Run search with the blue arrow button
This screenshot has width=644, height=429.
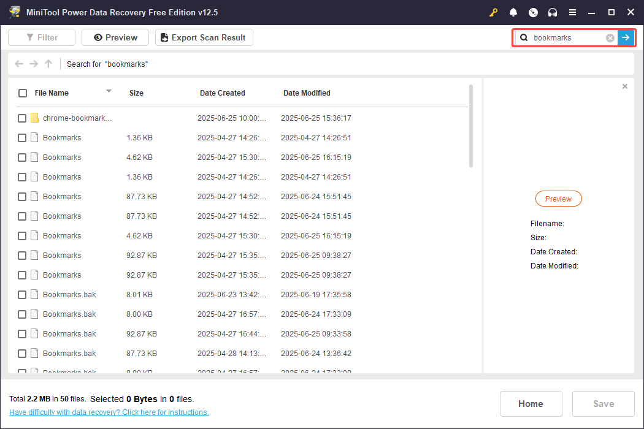click(626, 38)
